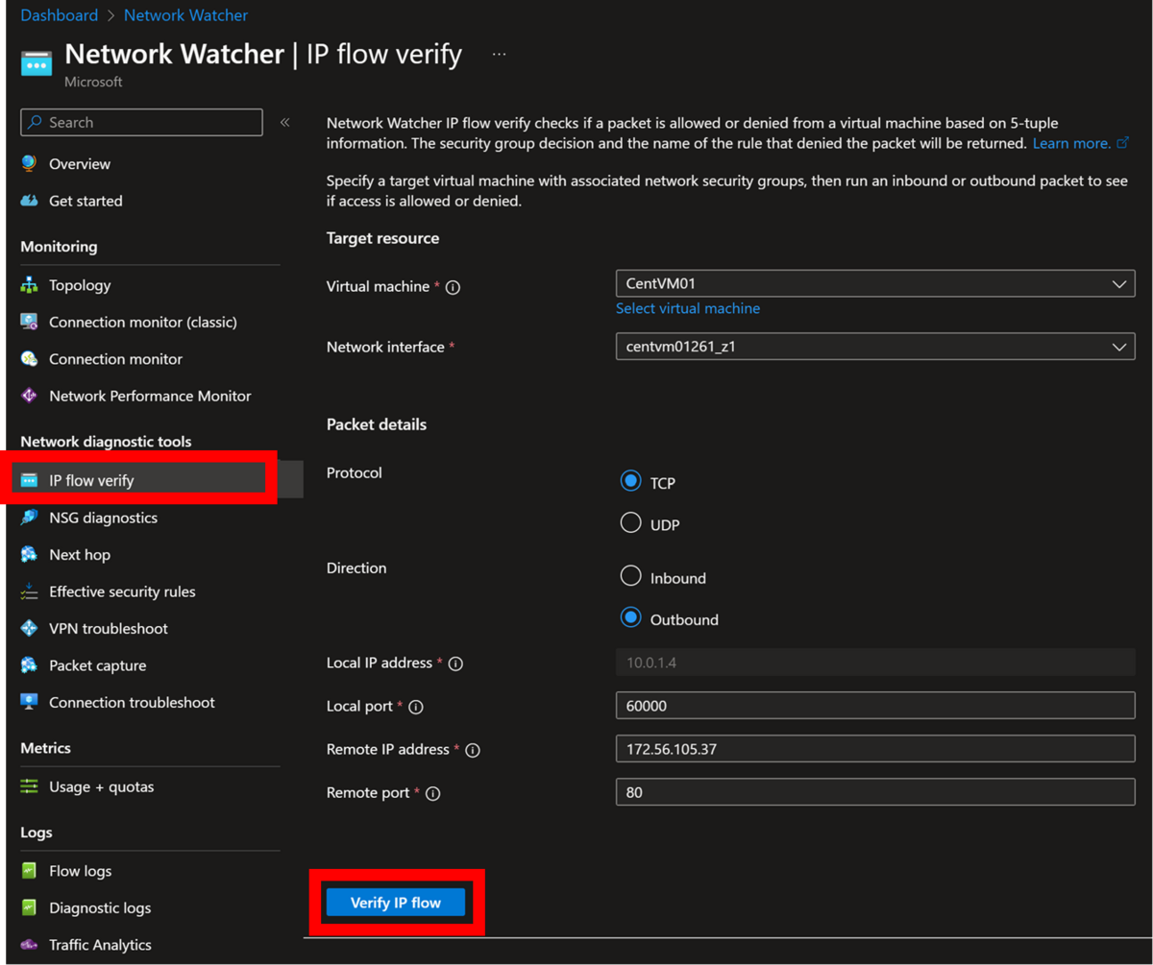The image size is (1153, 965).
Task: Click the Overview globe icon
Action: (x=29, y=163)
